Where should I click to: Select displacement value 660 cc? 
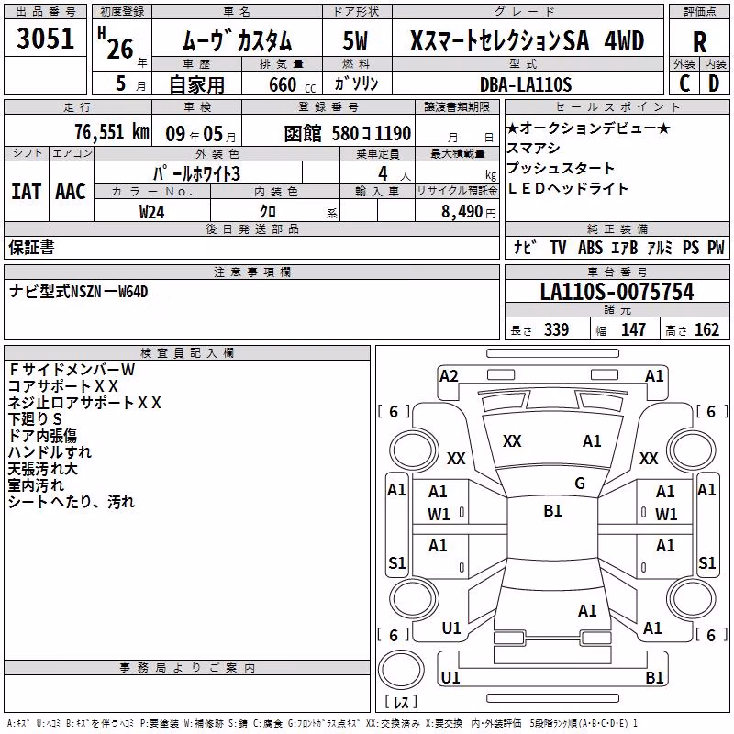tap(292, 84)
